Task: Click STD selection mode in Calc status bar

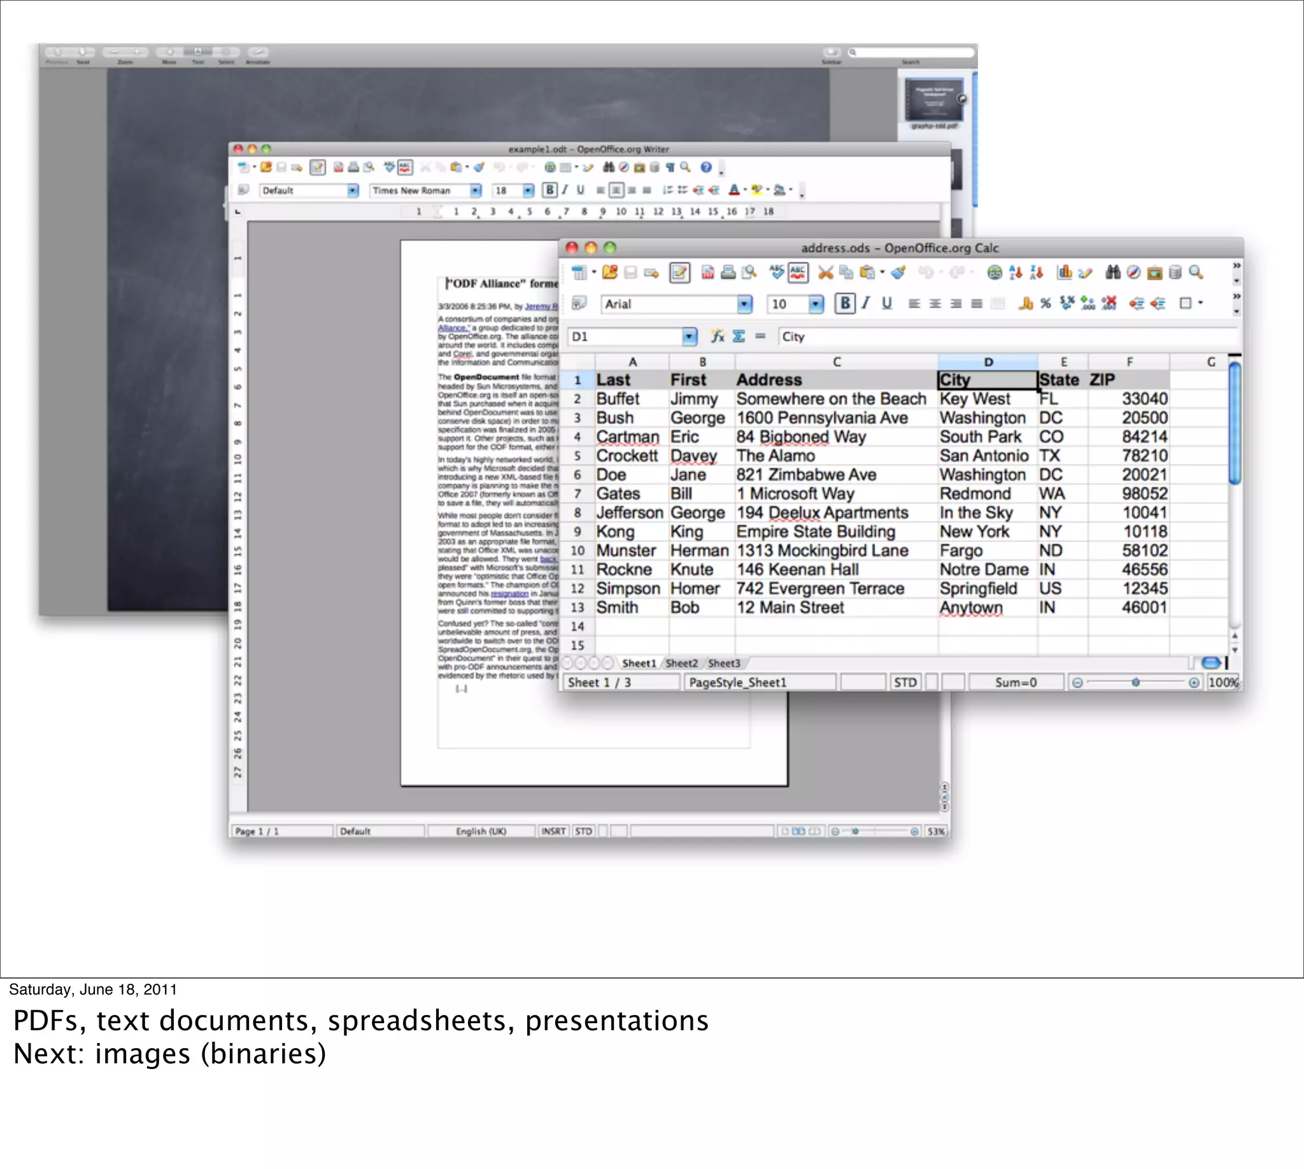Action: 906,682
